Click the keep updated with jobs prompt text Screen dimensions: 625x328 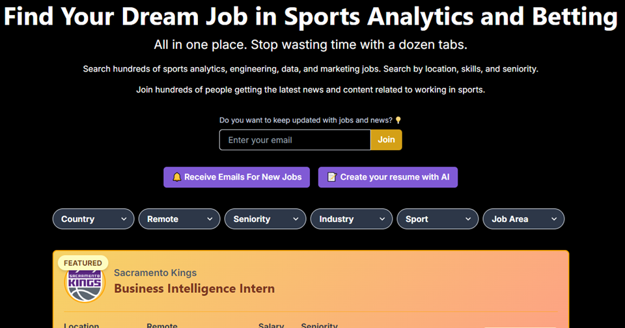306,120
